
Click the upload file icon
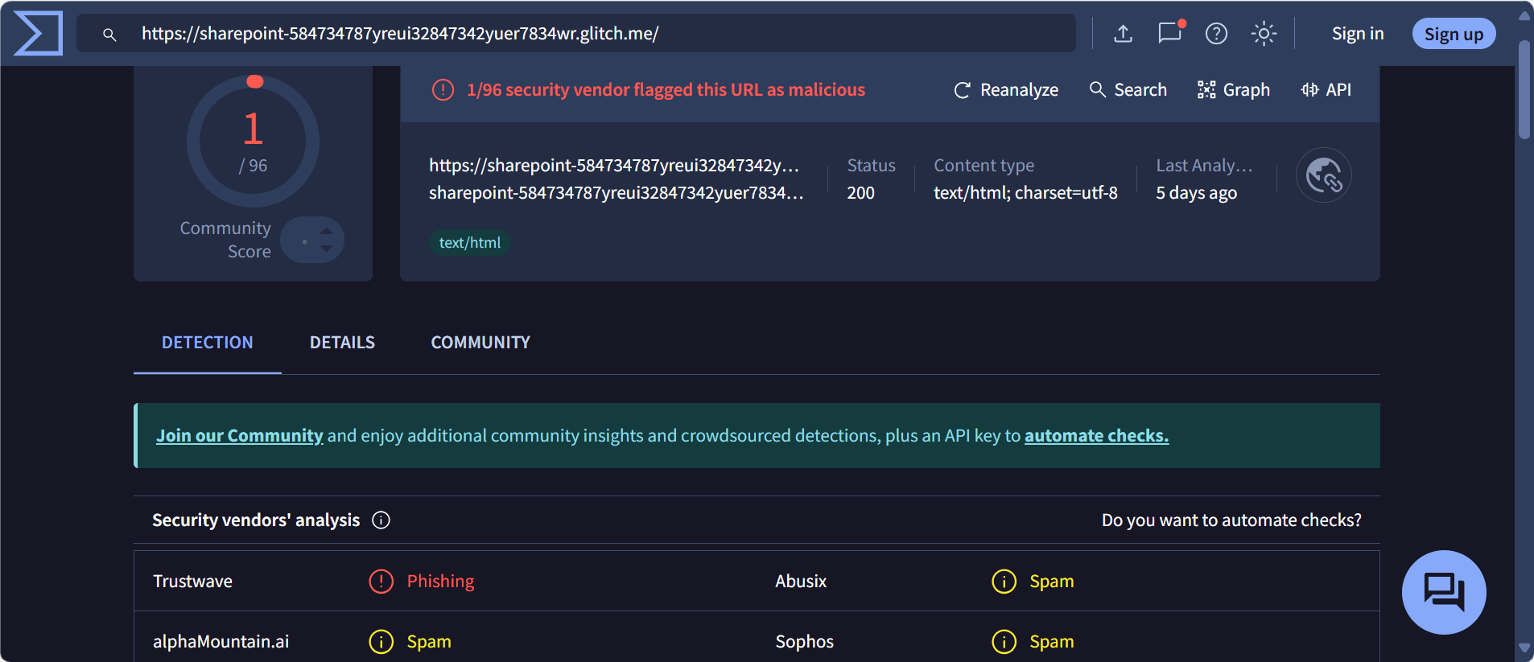1123,34
